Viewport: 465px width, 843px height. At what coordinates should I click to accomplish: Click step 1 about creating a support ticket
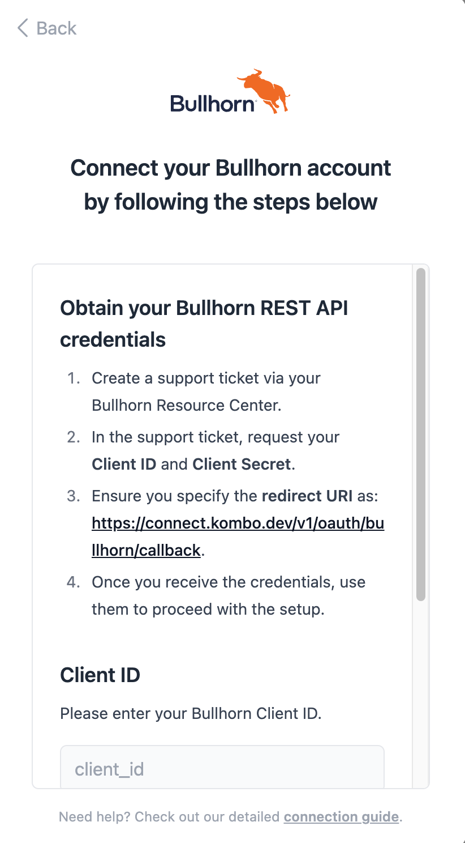coord(206,391)
